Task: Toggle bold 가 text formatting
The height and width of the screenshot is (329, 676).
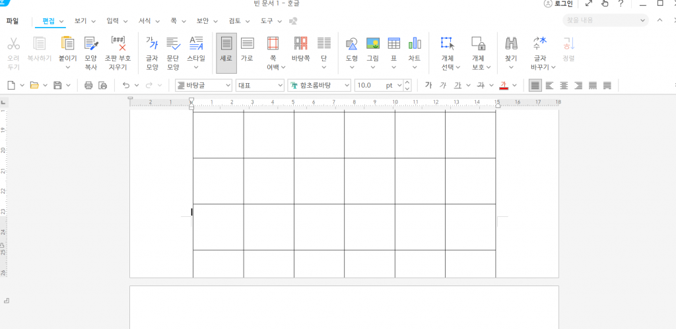Action: coord(428,85)
